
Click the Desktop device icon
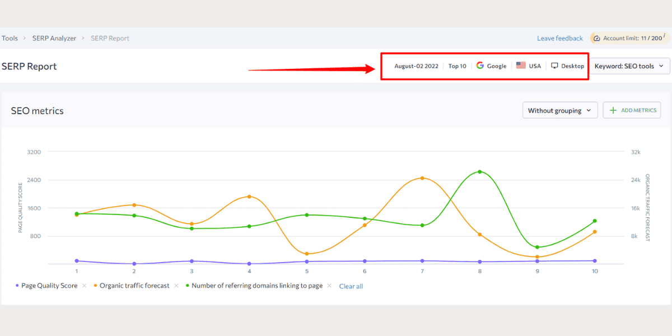coord(553,66)
